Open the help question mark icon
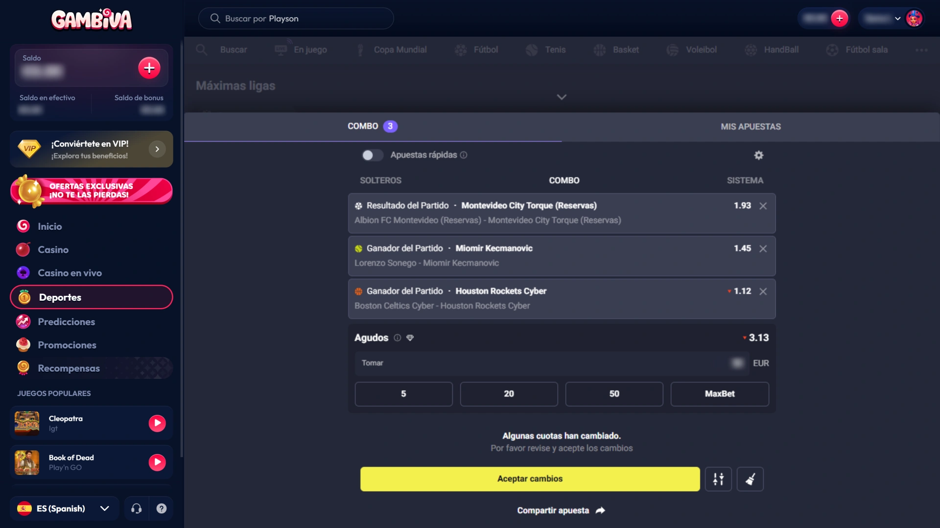The image size is (940, 528). (x=162, y=508)
